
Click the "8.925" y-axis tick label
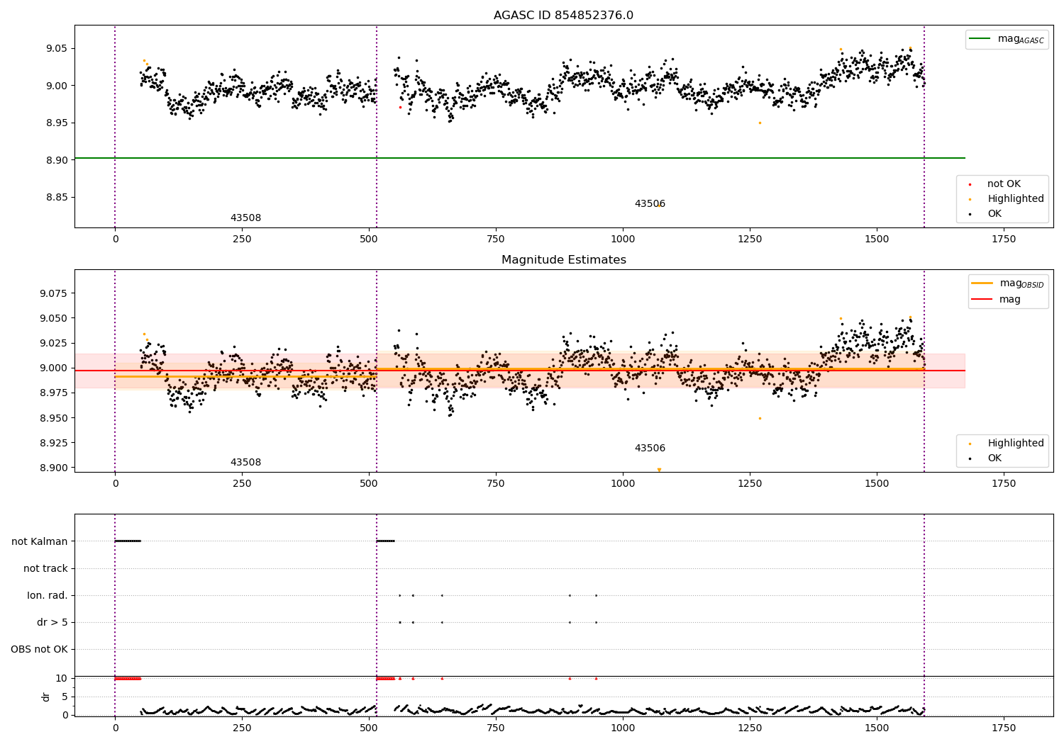(x=54, y=443)
